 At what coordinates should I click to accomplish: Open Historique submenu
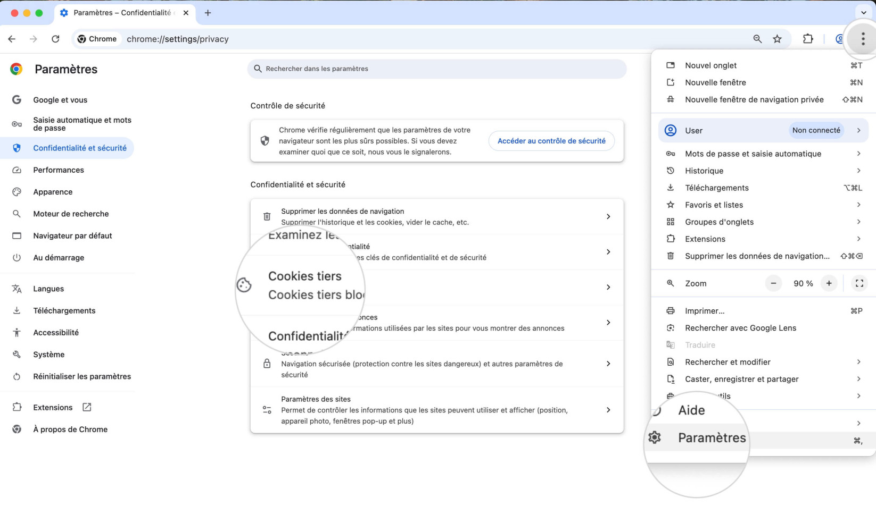[764, 171]
